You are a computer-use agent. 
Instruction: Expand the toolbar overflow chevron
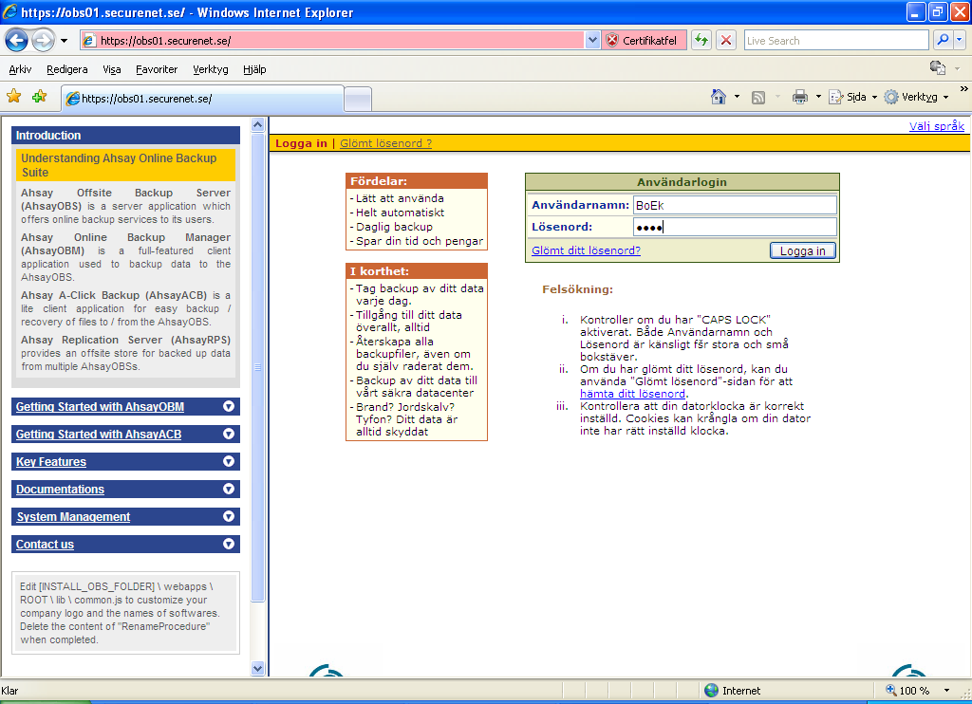click(x=964, y=89)
